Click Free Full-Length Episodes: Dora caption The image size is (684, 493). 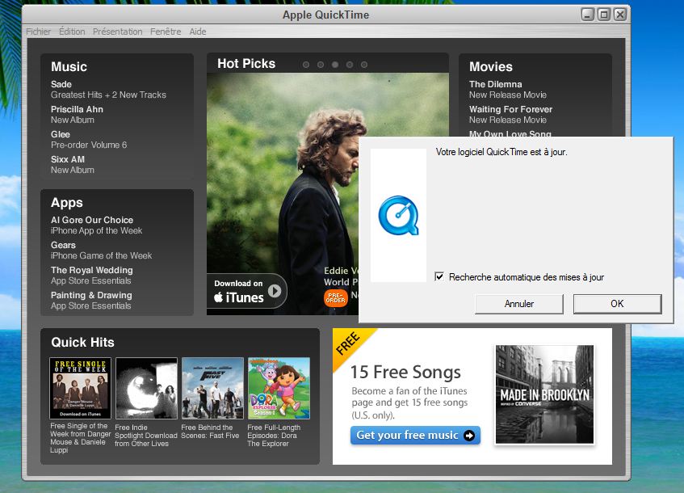coord(274,436)
